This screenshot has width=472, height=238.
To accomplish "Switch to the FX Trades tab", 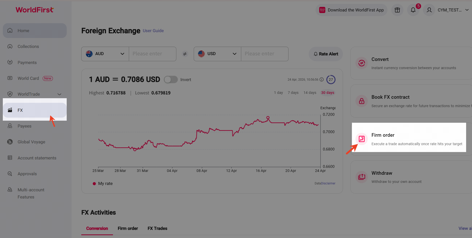I will [x=157, y=228].
